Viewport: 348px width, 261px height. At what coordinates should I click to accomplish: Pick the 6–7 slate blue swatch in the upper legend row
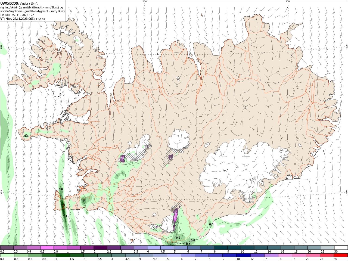tap(194, 248)
